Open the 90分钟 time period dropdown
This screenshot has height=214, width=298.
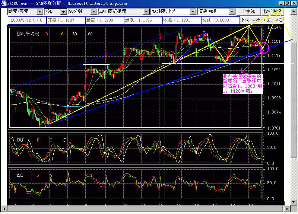pyautogui.click(x=82, y=12)
